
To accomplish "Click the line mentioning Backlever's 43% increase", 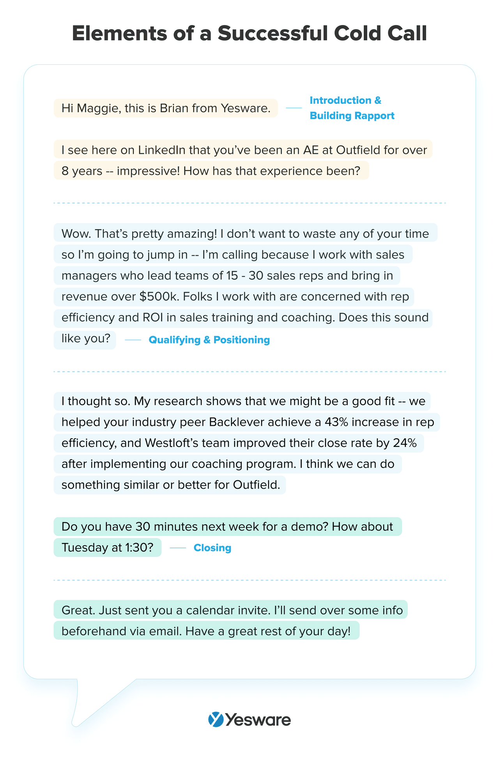I will click(247, 422).
